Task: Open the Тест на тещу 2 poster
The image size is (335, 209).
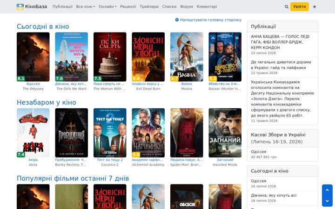Action: click(x=110, y=133)
